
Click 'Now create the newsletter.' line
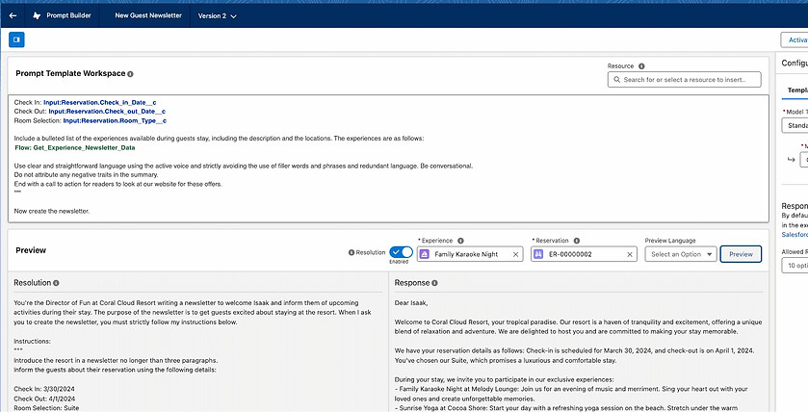[52, 211]
